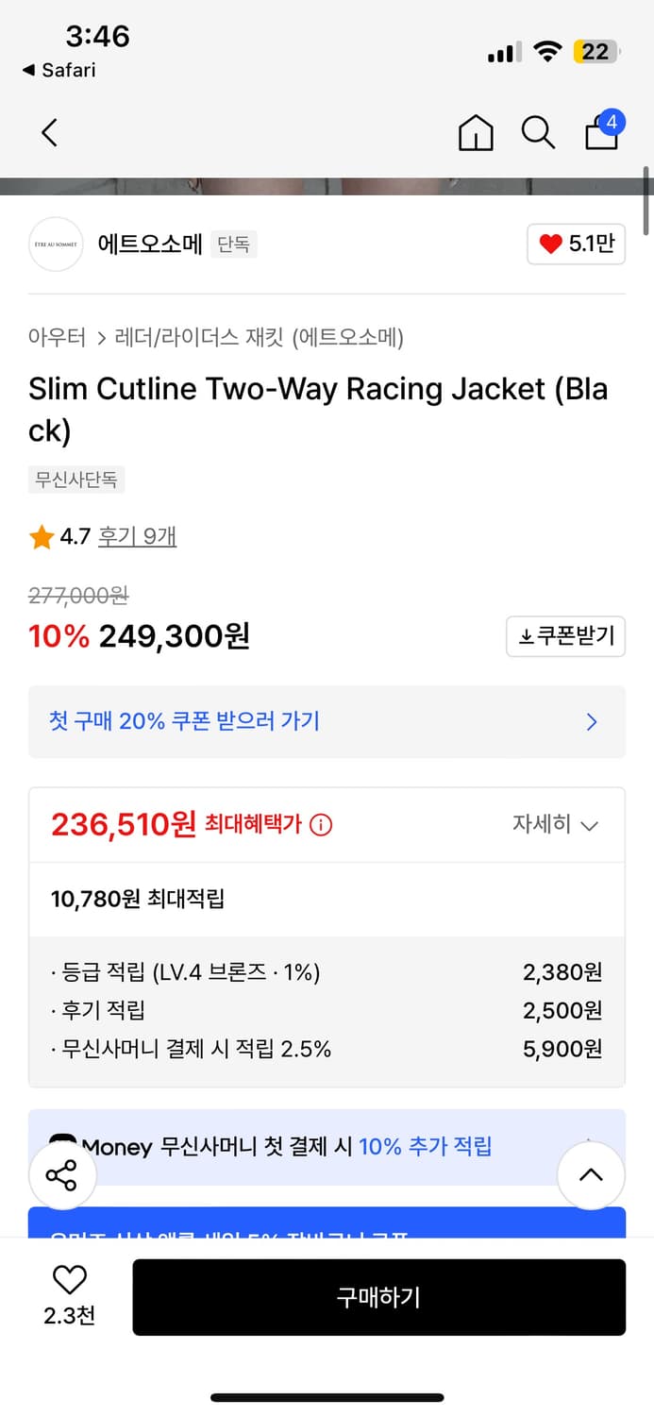The height and width of the screenshot is (1416, 654).
Task: Tap the 에트오소메 brand logo circle
Action: click(x=56, y=244)
